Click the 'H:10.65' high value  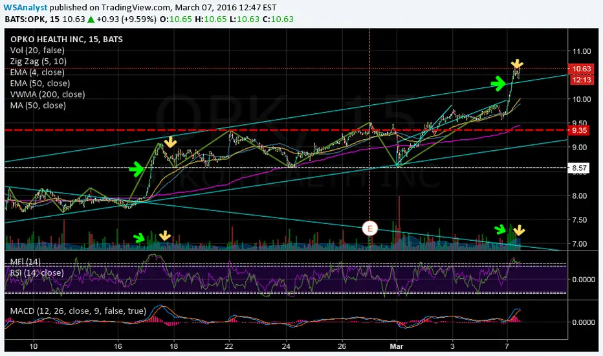[211, 19]
